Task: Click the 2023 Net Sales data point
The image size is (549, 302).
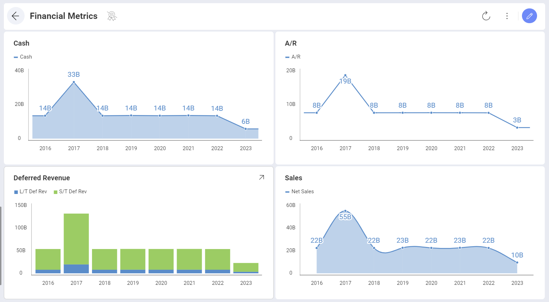Action: [x=517, y=262]
